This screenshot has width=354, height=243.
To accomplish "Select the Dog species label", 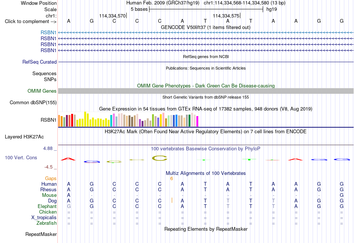I will click(52, 201).
